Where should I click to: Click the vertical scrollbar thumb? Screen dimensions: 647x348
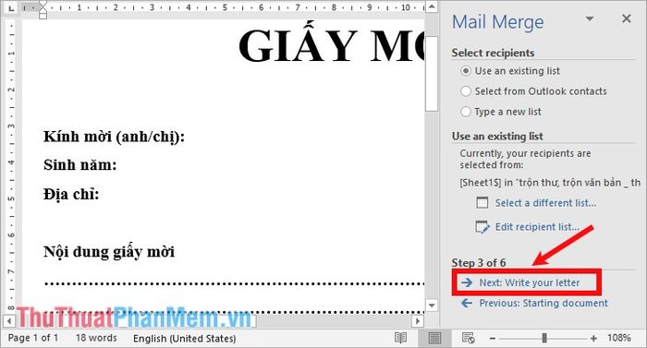(432, 74)
